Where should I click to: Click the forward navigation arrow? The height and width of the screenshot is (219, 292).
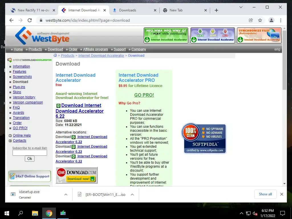[21, 20]
